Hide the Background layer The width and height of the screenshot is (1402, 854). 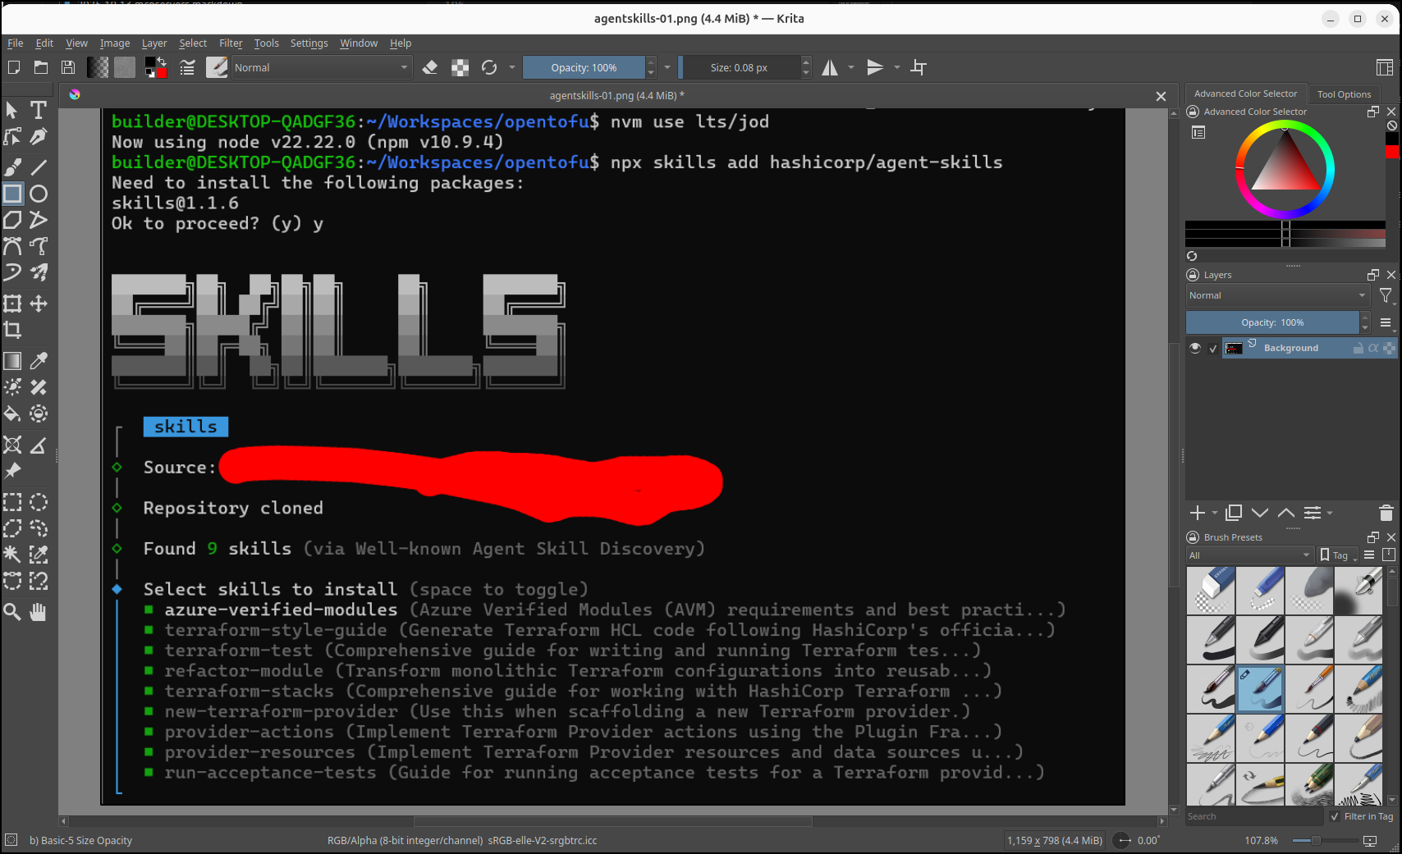coord(1195,348)
